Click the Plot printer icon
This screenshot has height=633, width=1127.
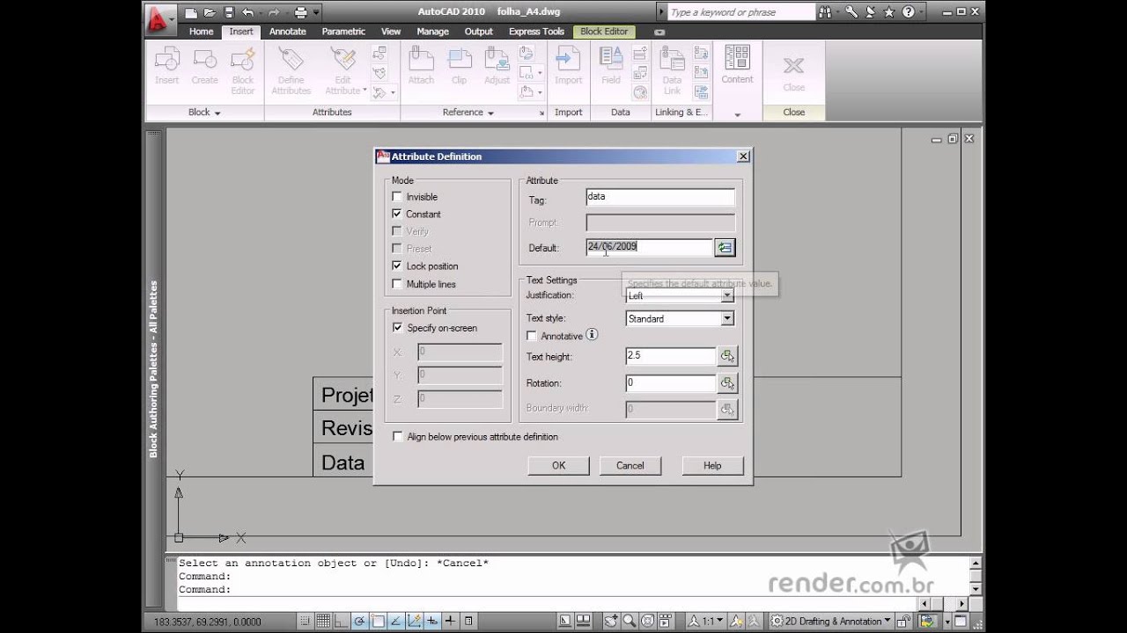301,12
